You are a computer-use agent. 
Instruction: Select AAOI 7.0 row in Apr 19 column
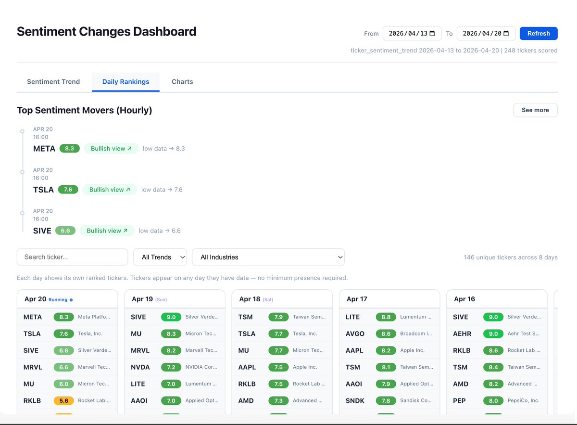175,400
